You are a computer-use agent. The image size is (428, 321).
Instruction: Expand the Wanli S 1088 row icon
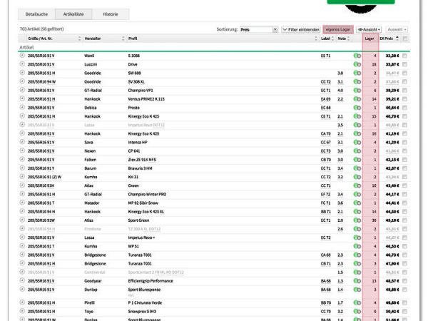pos(22,56)
